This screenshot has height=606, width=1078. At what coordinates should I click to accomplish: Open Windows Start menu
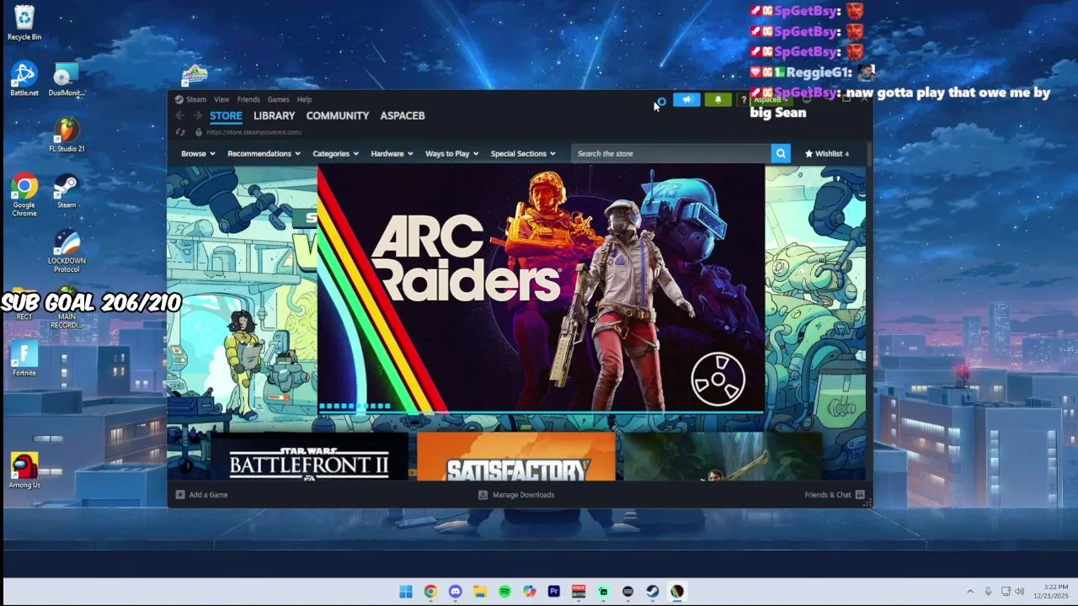(406, 592)
